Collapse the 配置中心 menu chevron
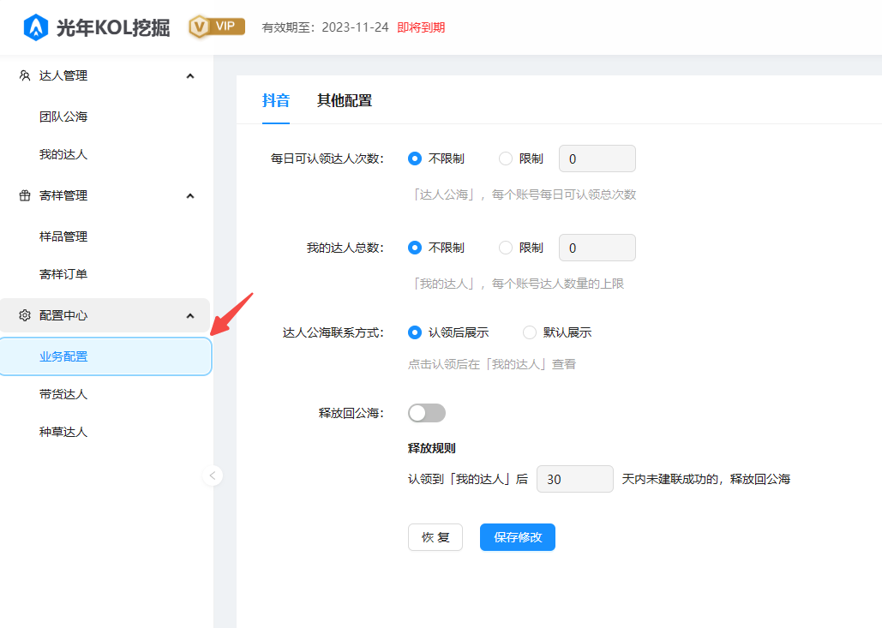Viewport: 882px width, 628px height. coord(190,315)
